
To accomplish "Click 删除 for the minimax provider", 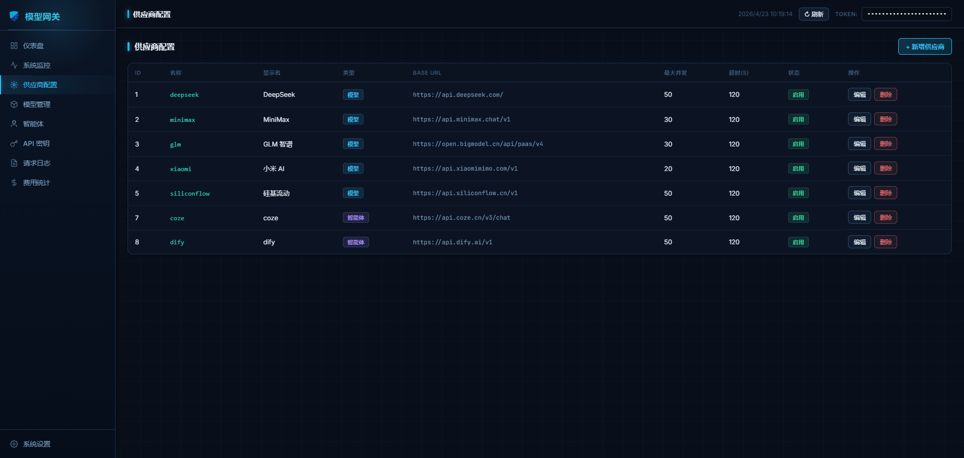I will [x=885, y=119].
